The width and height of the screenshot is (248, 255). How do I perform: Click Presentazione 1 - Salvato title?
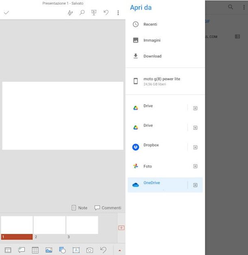tap(63, 3)
